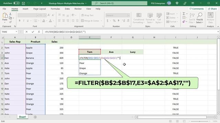
Task: Collapse the ribbon chevron
Action: pos(218,26)
